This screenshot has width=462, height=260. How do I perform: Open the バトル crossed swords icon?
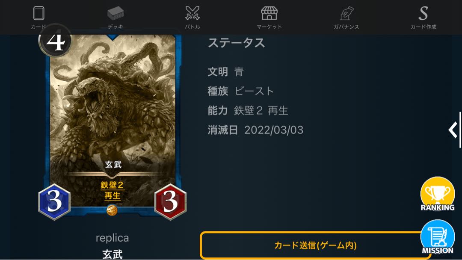[192, 13]
